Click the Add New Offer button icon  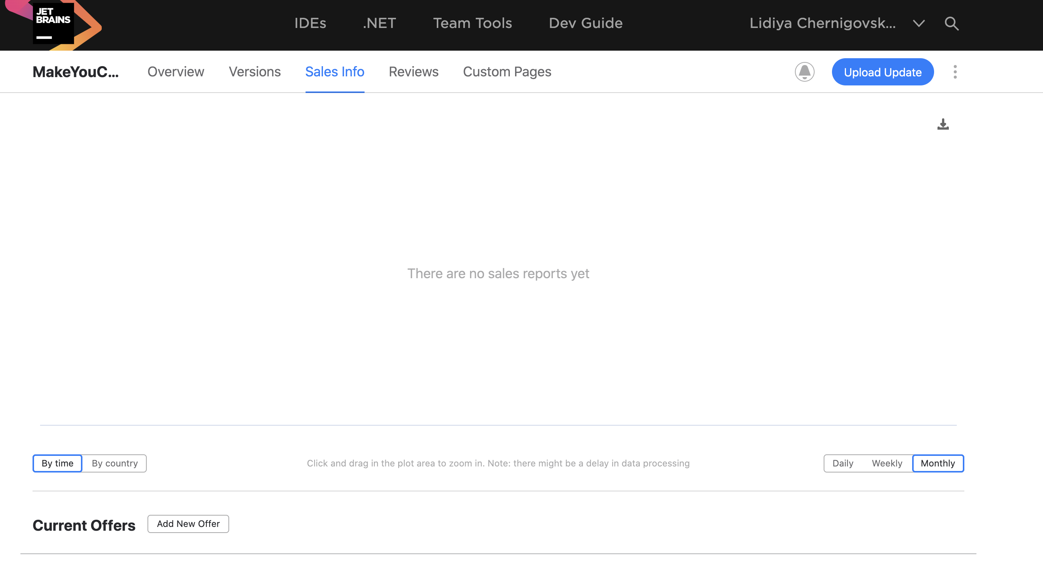[188, 523]
